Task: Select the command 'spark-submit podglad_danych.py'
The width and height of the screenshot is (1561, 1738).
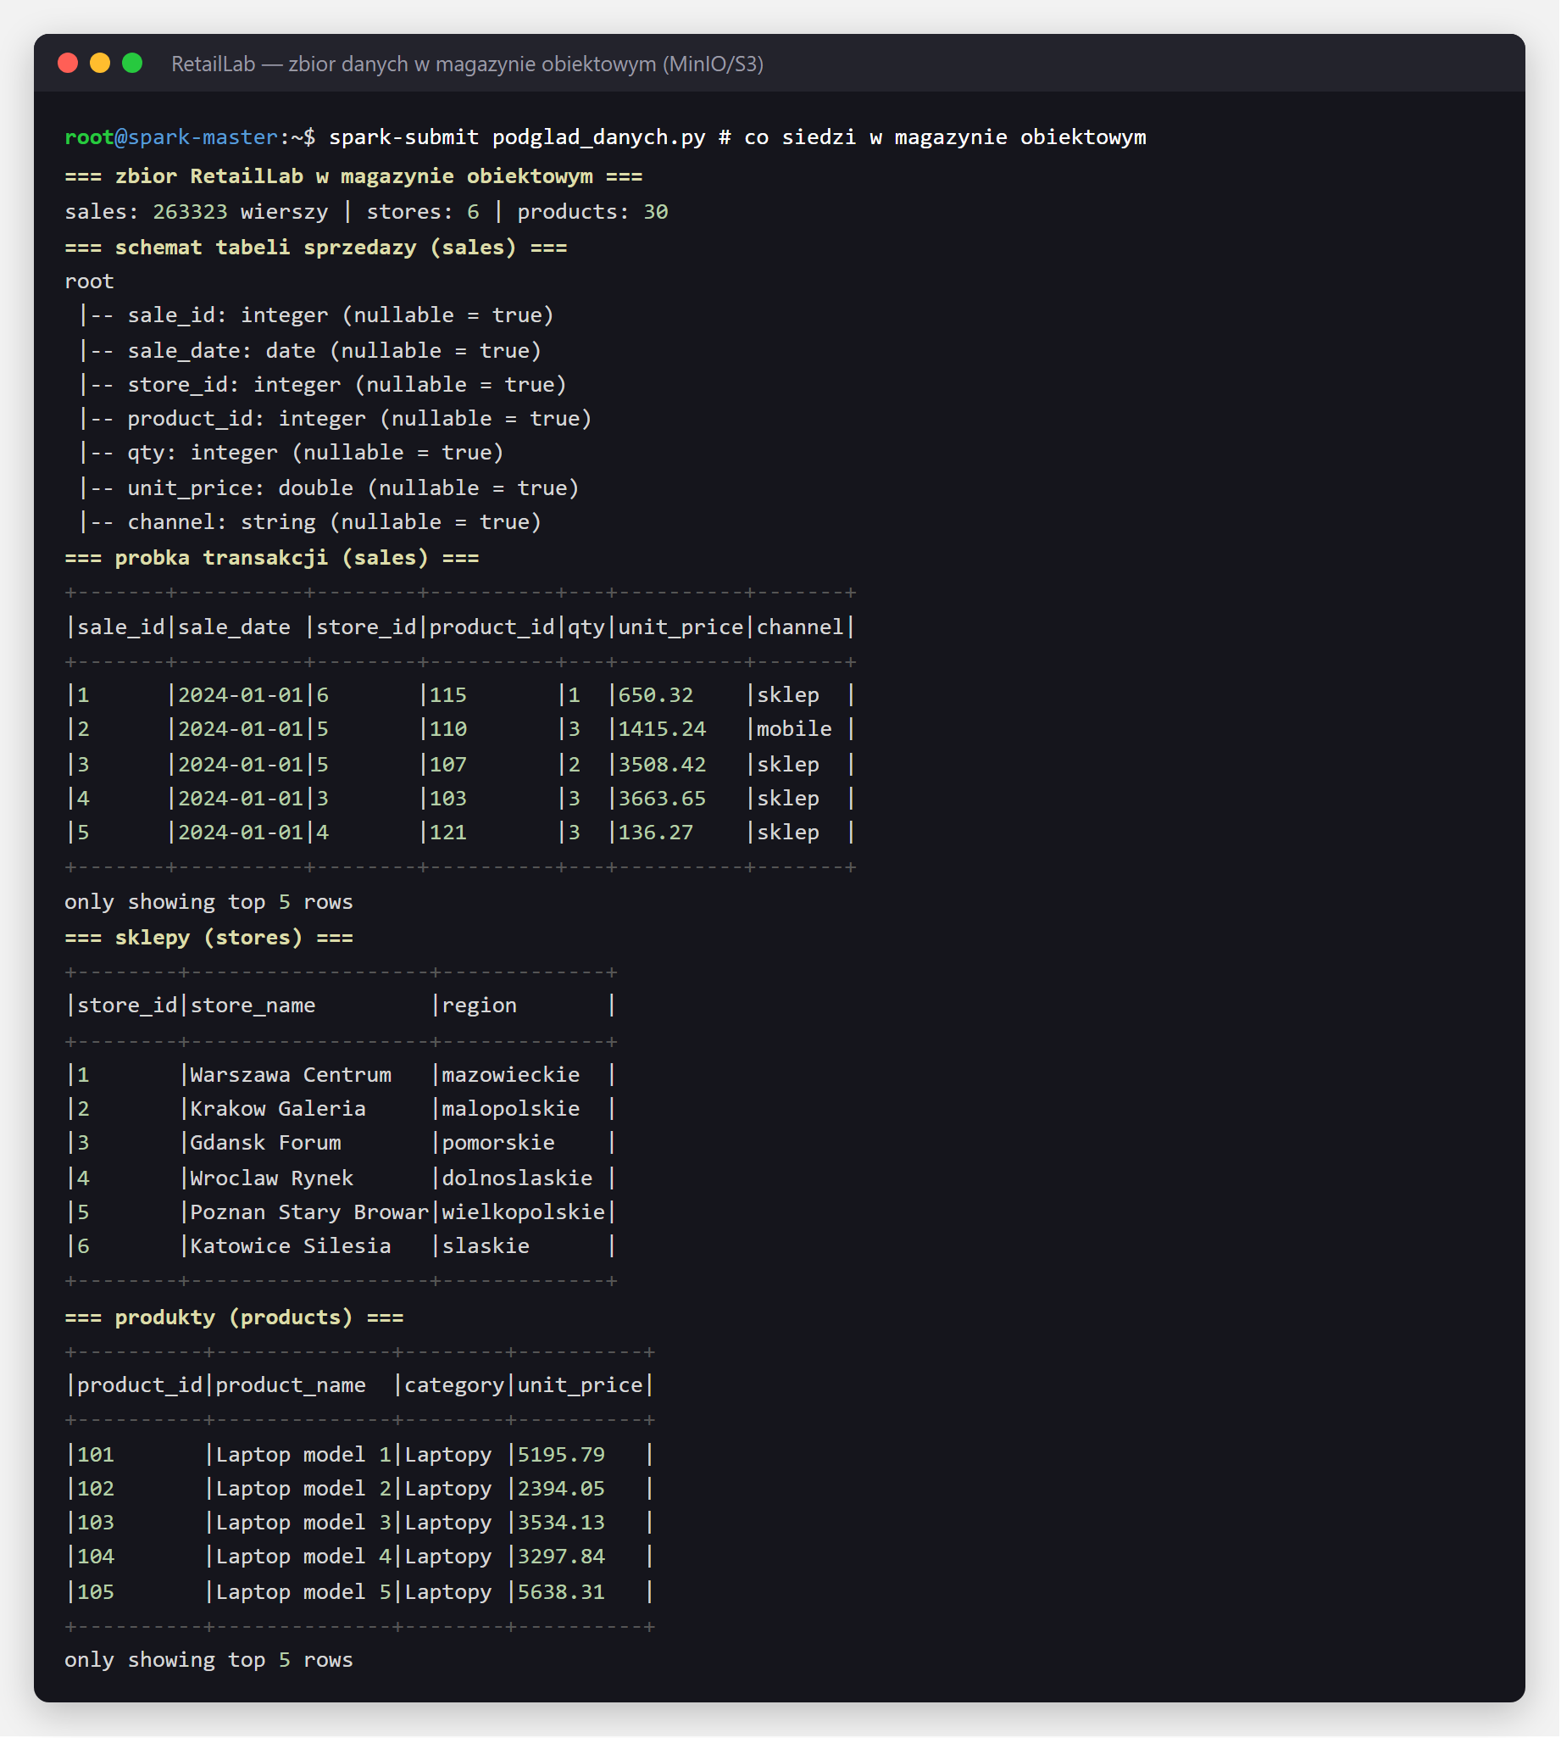Action: click(517, 137)
